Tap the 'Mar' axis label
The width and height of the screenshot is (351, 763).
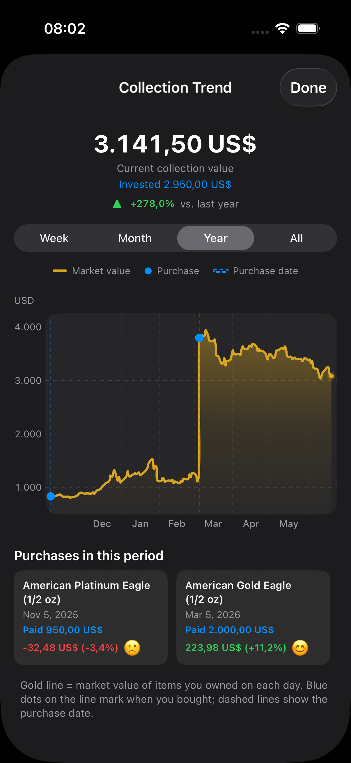click(x=213, y=524)
